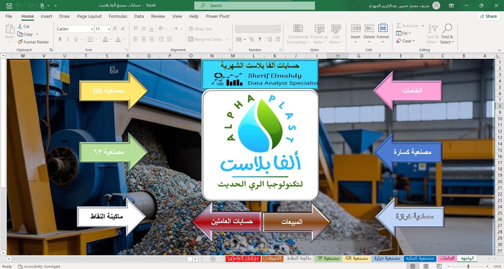Click the Insert cells icon
This screenshot has height=269, width=504.
[x=356, y=28]
